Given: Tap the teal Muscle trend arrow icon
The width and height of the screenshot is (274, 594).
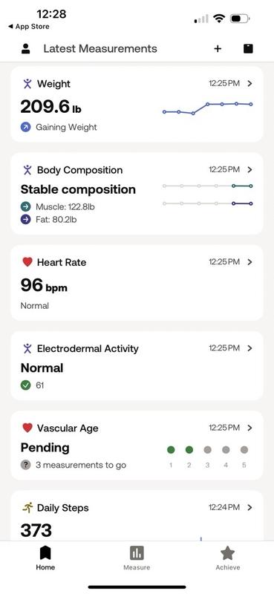Looking at the screenshot, I should [x=26, y=207].
